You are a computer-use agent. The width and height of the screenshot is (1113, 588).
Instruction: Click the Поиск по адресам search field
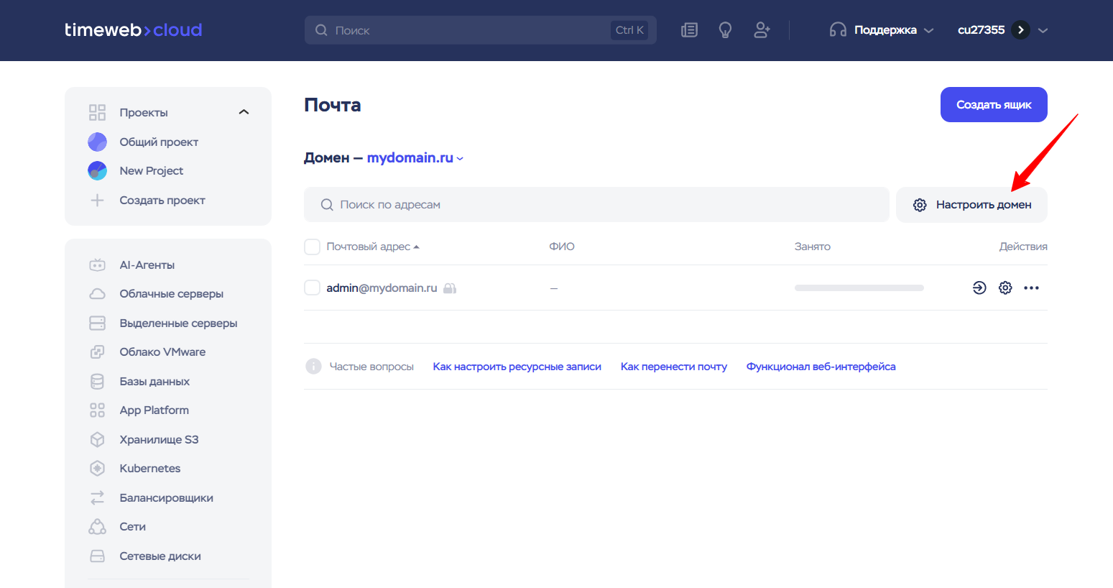click(596, 205)
